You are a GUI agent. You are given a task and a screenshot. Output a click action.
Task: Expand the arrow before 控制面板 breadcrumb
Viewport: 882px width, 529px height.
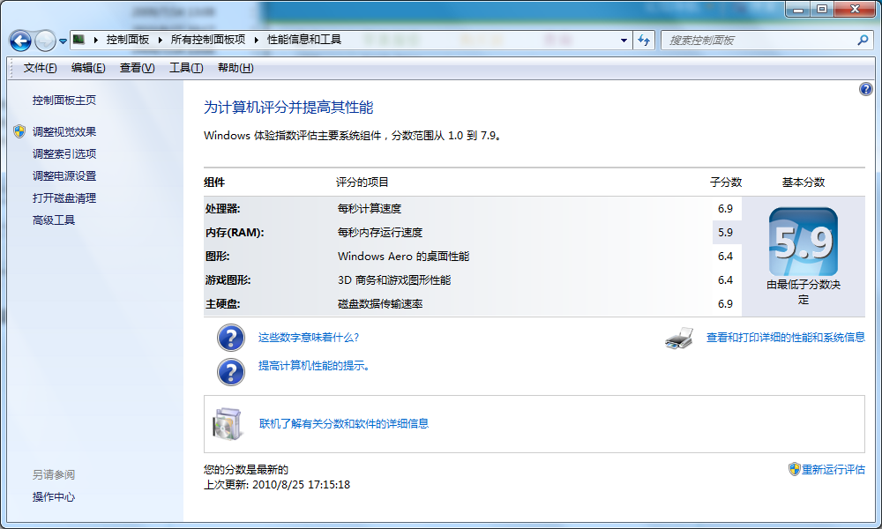tap(95, 40)
